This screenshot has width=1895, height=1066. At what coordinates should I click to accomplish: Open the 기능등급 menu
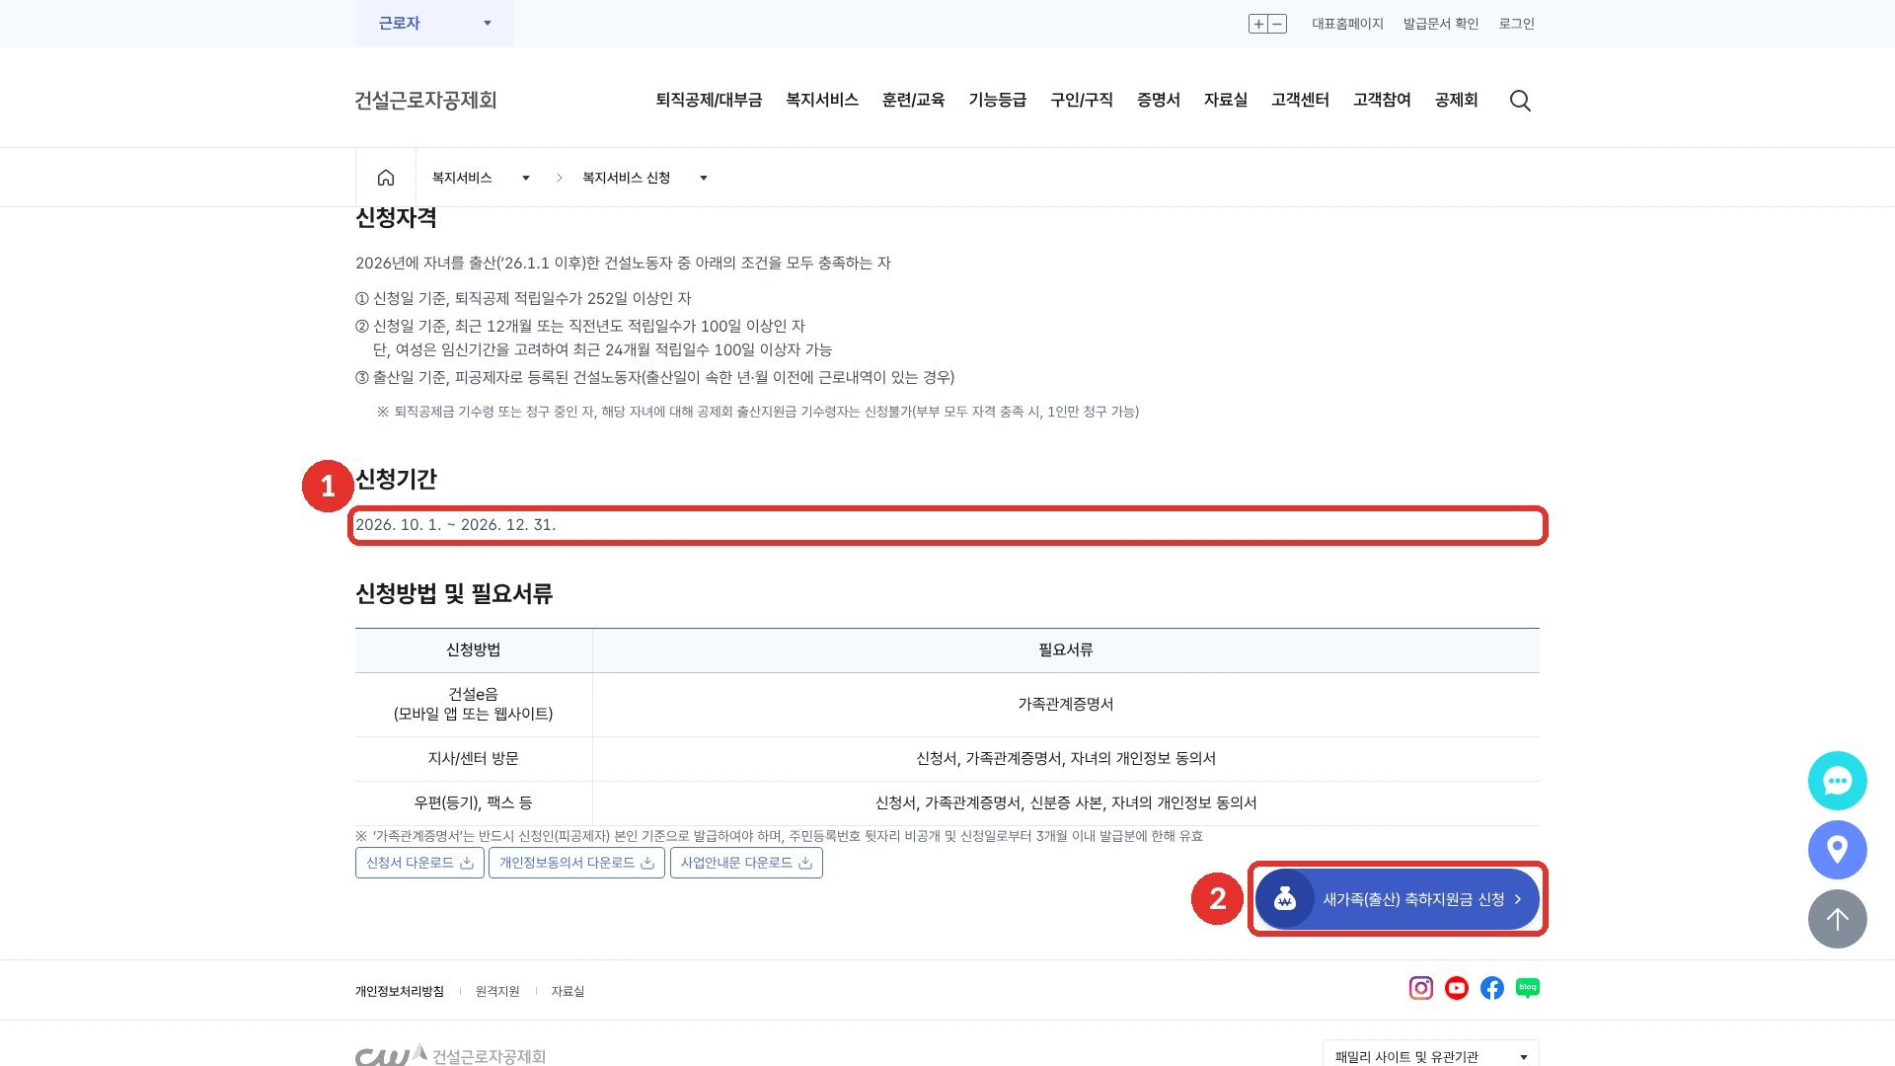pos(997,100)
